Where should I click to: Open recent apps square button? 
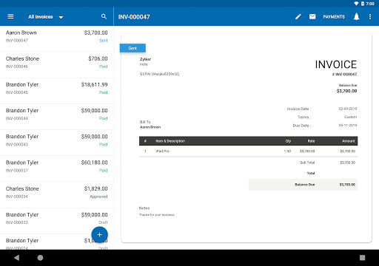point(362,258)
